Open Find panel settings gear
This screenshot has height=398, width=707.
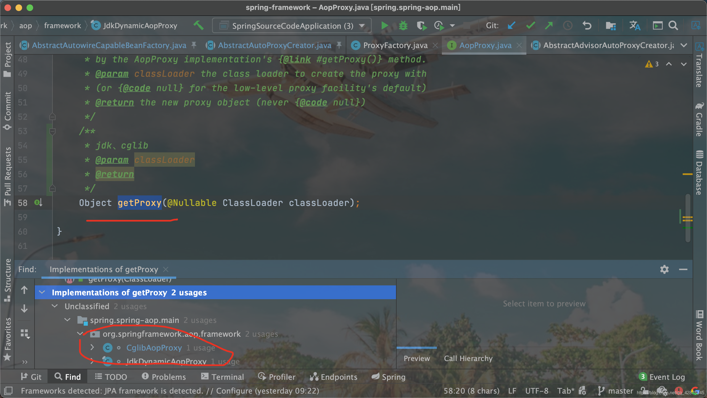[664, 269]
